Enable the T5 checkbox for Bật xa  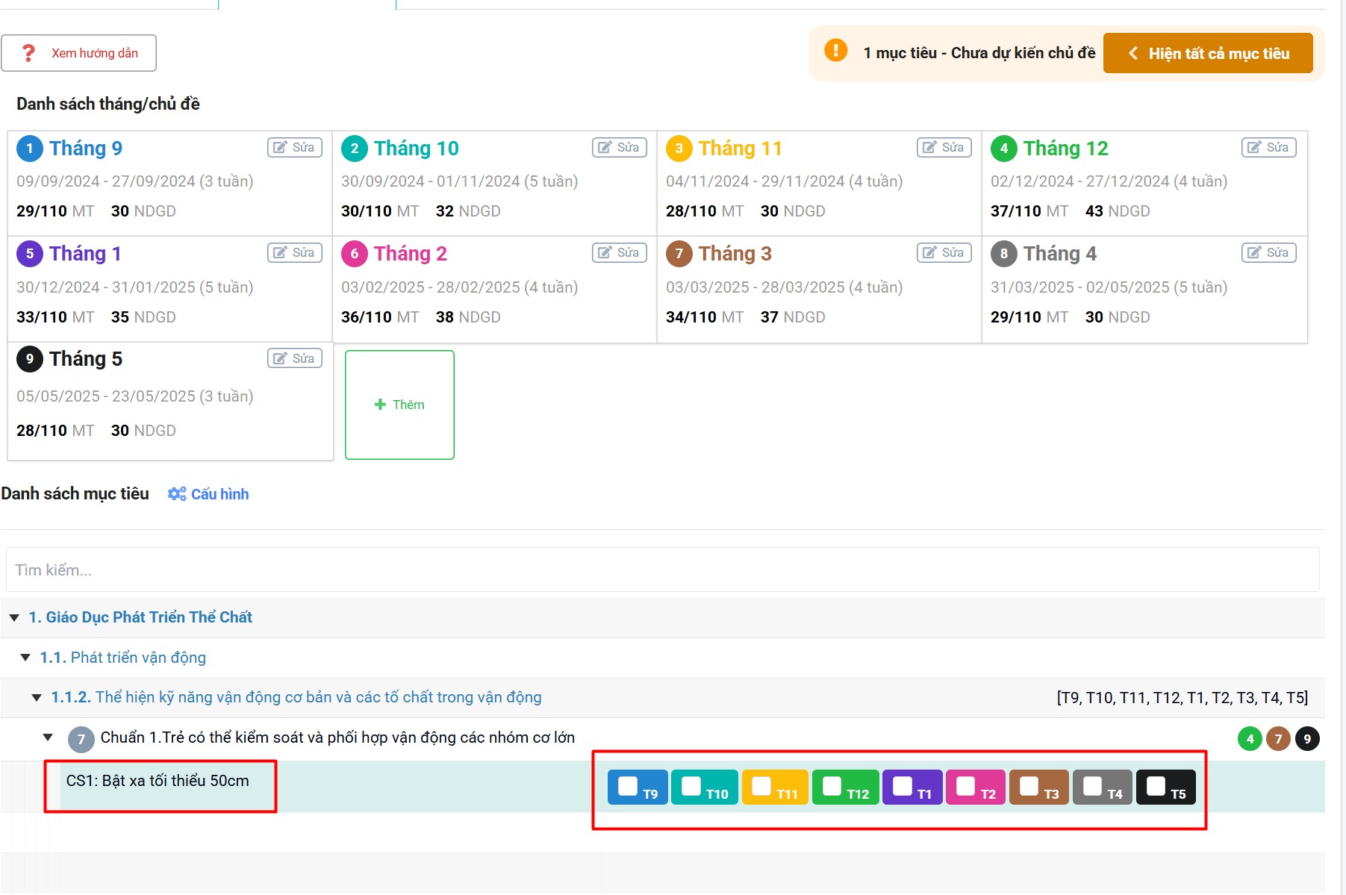click(1156, 786)
